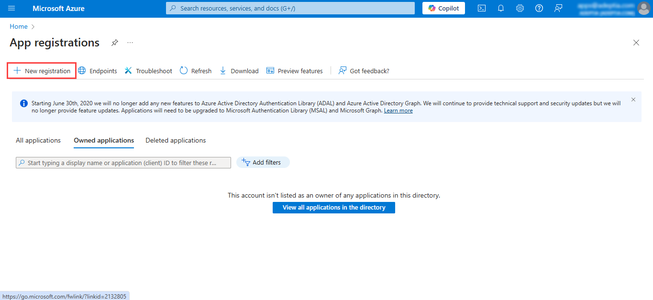This screenshot has width=653, height=300.
Task: Click the no-owned-applications message text
Action: click(x=334, y=195)
